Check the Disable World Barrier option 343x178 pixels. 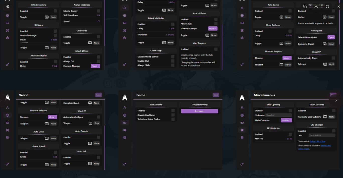[x=173, y=57]
